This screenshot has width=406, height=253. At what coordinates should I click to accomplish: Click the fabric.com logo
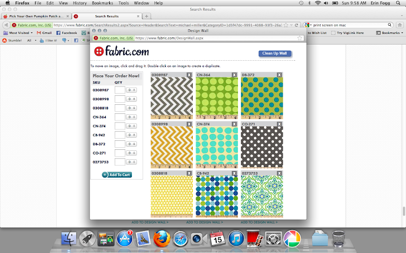tap(121, 51)
